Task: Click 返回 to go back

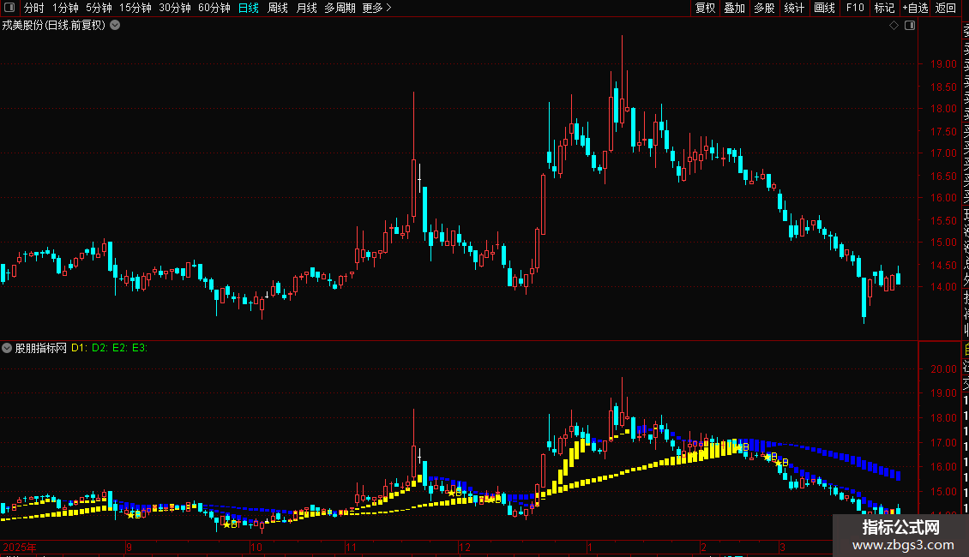Action: coord(946,8)
